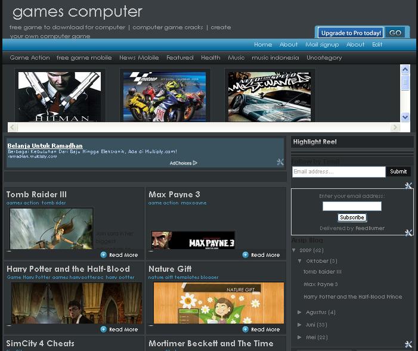
Task: Click left arrow of horizontal carousel scrollbar
Action: pos(13,128)
